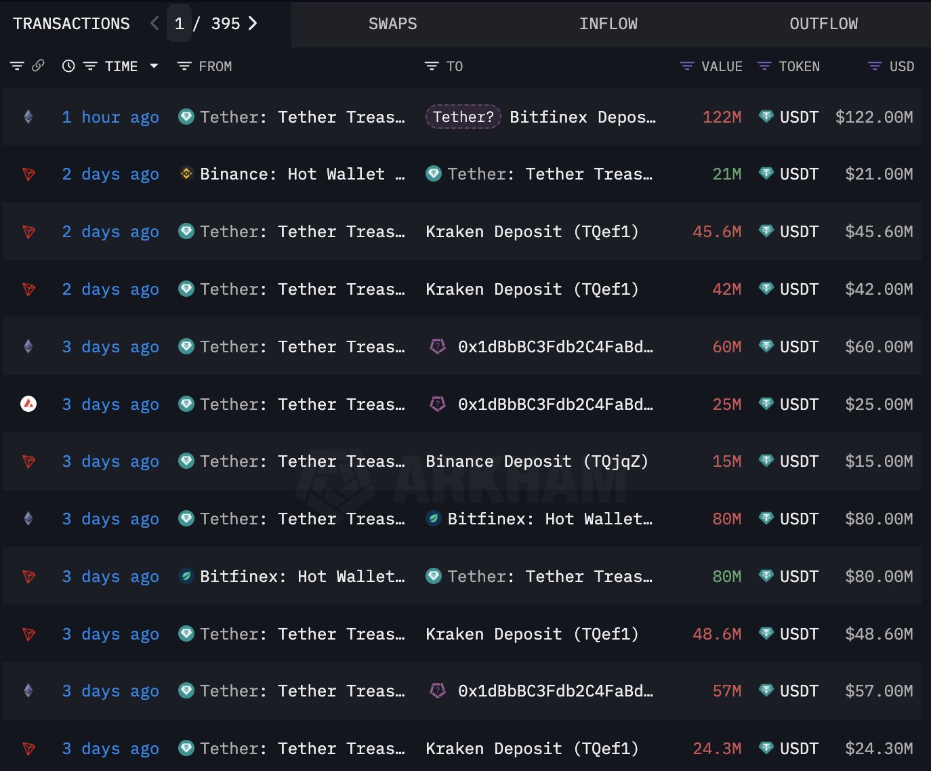Switch to the OUTFLOW tab
Image resolution: width=931 pixels, height=771 pixels.
click(x=823, y=24)
